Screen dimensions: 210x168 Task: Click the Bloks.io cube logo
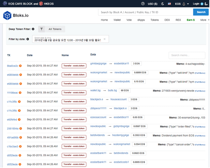pyautogui.click(x=7, y=15)
